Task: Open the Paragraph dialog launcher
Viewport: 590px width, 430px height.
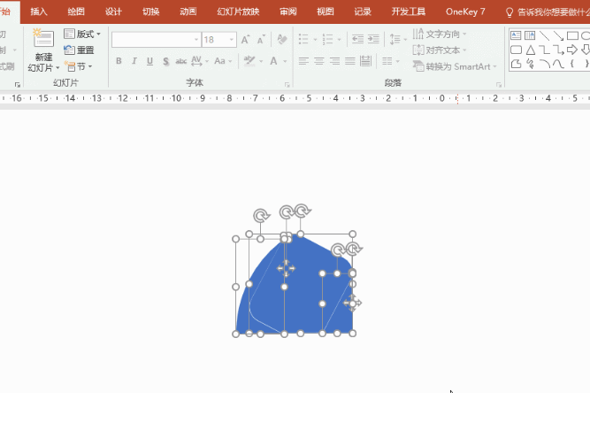Action: pos(499,85)
